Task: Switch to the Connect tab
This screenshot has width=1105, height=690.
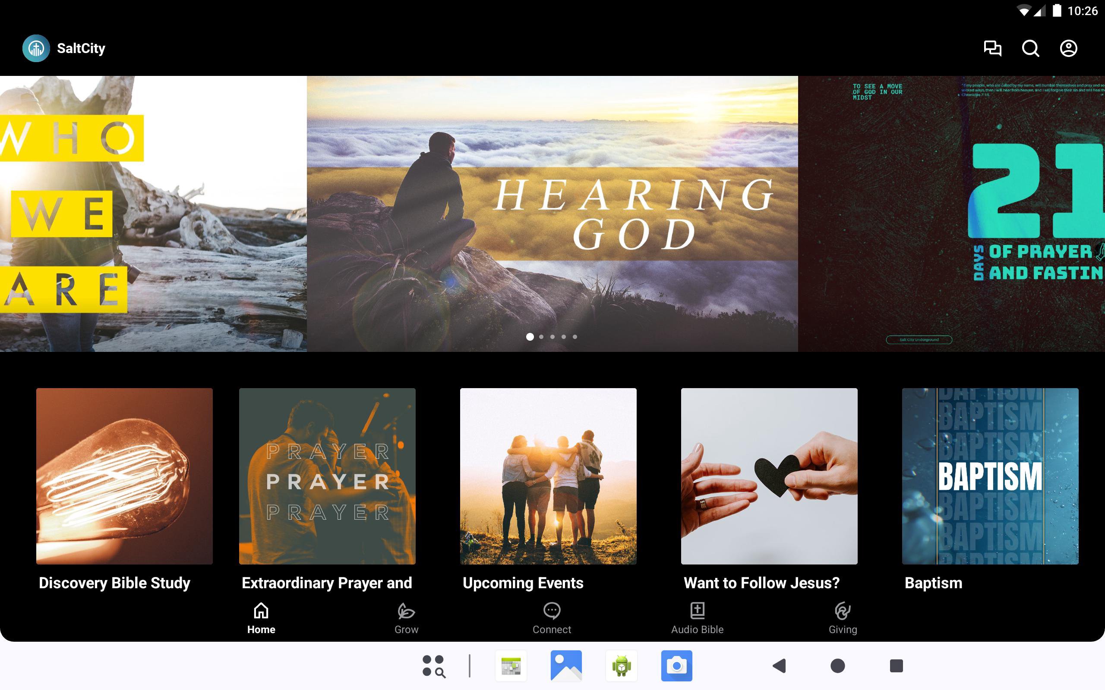Action: click(x=552, y=618)
